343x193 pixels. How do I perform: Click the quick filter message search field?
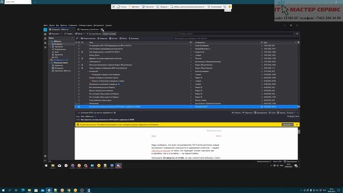point(235,38)
